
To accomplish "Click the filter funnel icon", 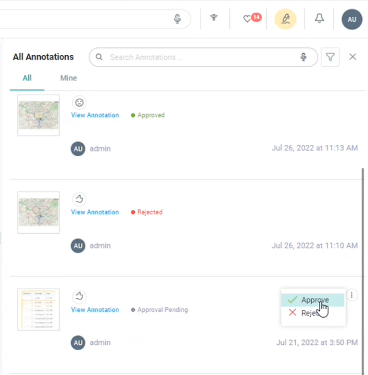I will [330, 57].
